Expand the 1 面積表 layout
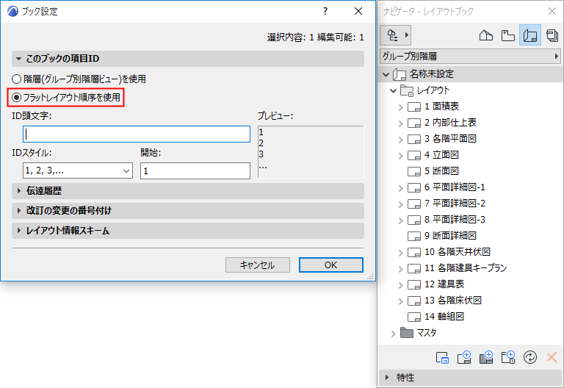 click(x=401, y=107)
